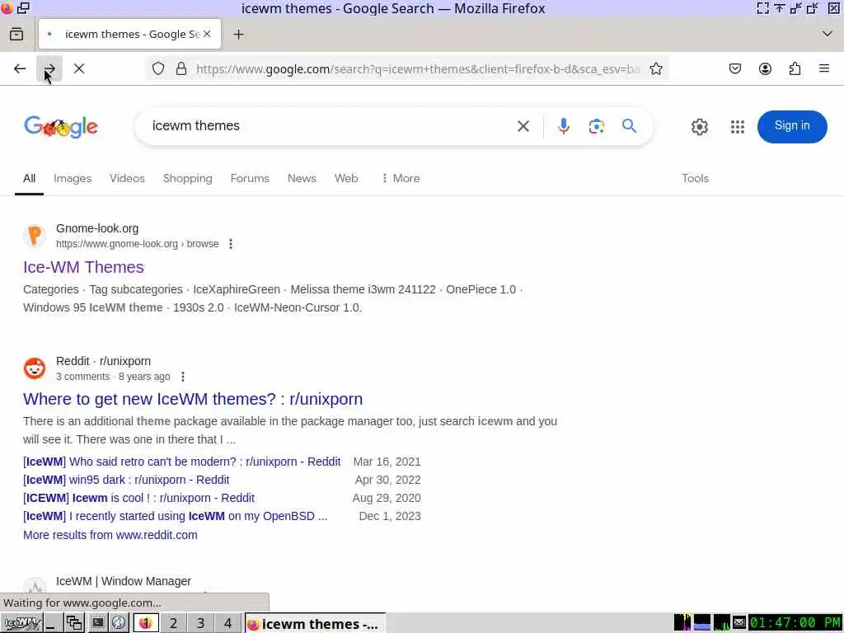Click the forward navigation arrow
Screen dimensions: 844x633
click(49, 69)
